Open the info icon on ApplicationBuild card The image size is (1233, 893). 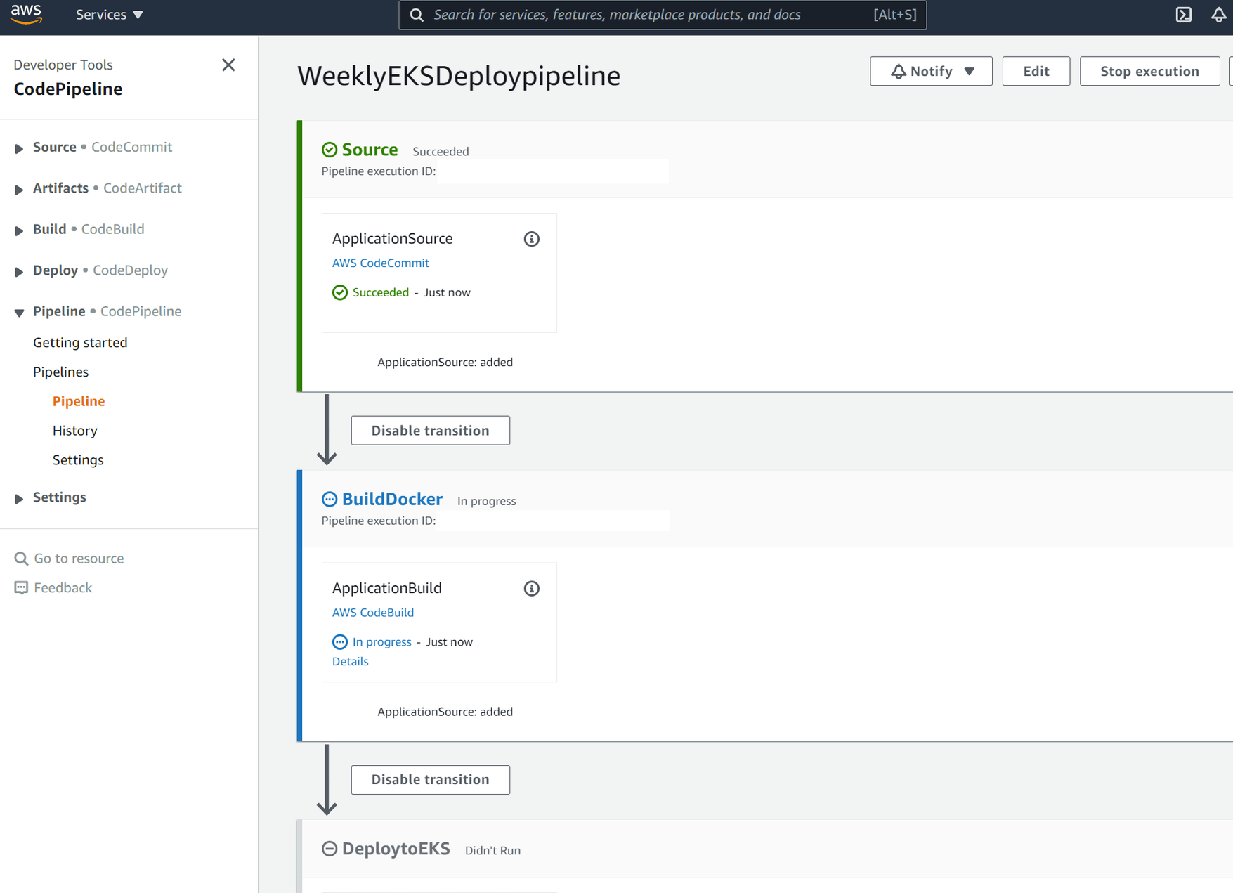pos(532,589)
